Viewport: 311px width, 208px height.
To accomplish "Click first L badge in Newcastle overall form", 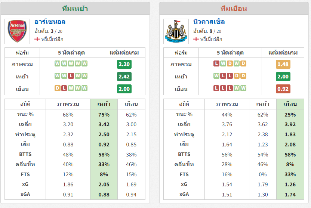I will (x=216, y=63).
